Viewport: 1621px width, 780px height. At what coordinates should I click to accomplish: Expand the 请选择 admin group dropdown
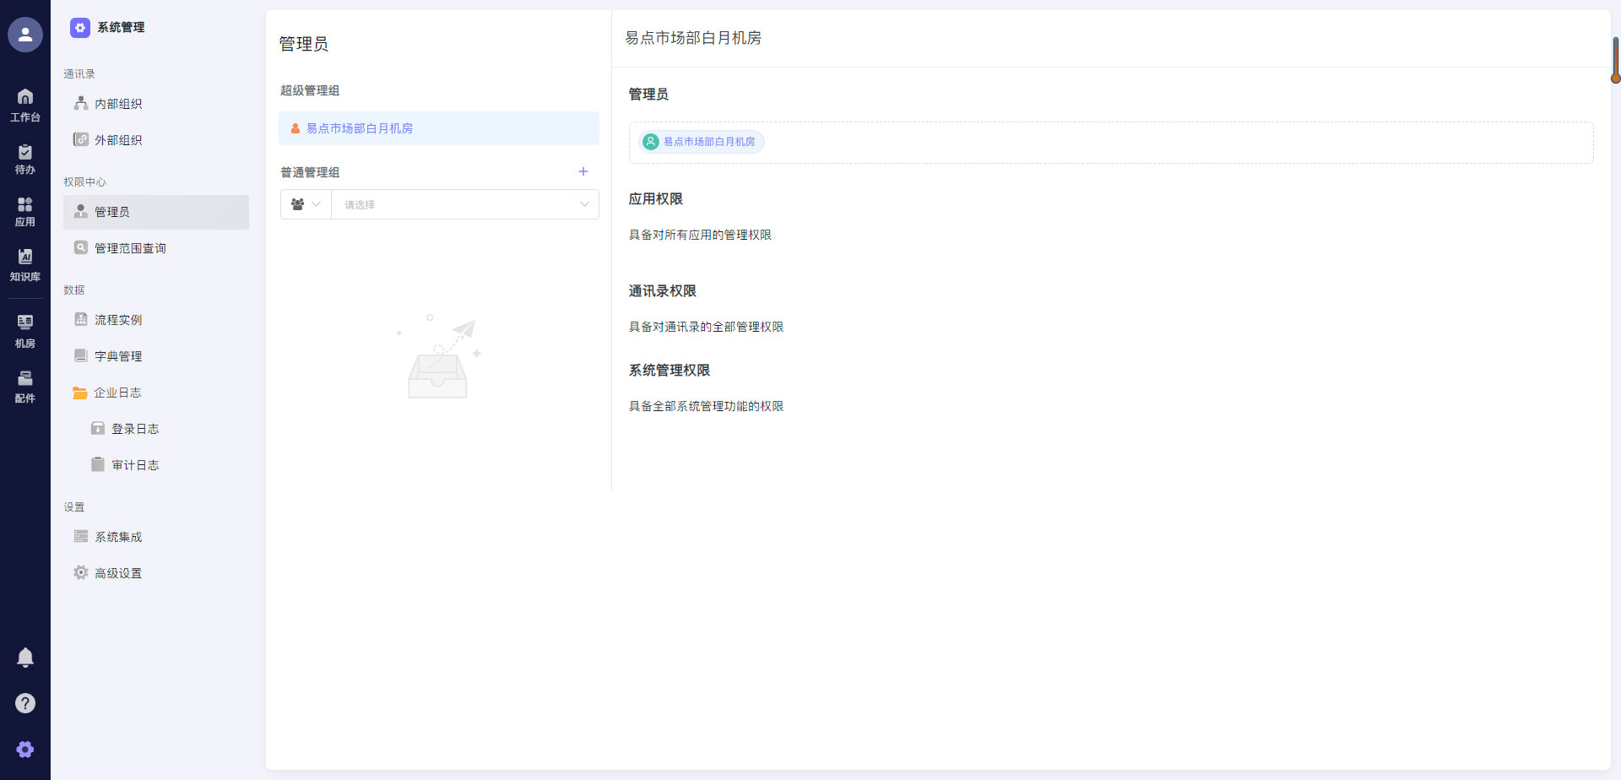pos(464,203)
